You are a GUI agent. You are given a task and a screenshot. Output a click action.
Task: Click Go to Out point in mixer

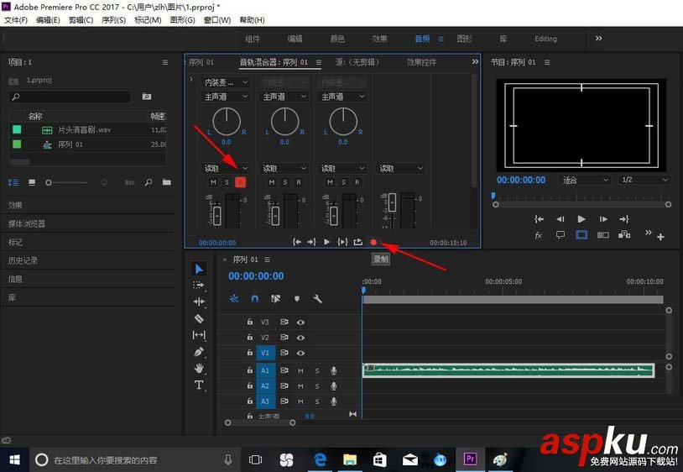tap(311, 242)
